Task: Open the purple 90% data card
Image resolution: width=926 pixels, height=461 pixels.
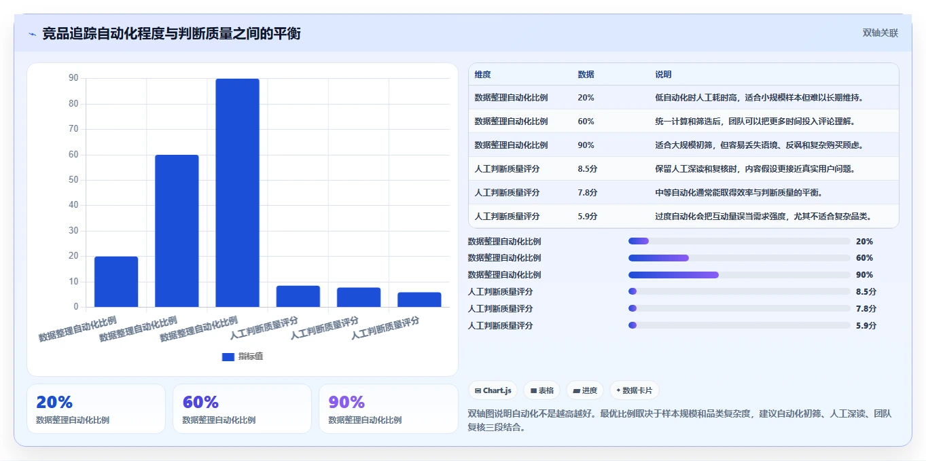Action: click(388, 409)
